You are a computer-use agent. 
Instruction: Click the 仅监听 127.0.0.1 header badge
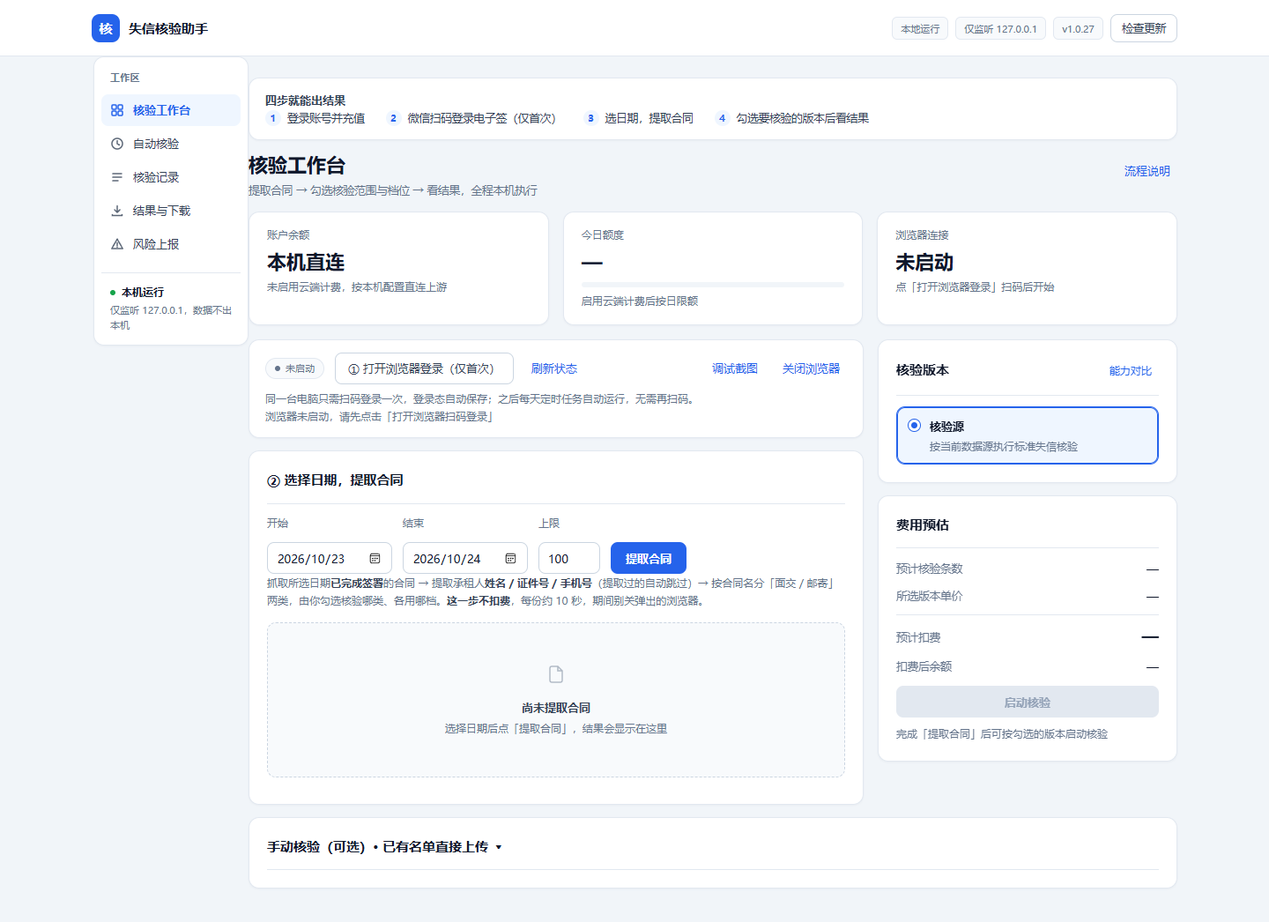(x=1000, y=29)
